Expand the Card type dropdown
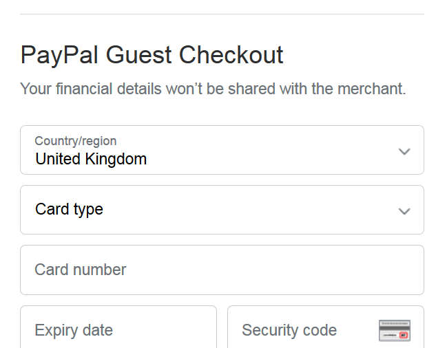The image size is (436, 348). pyautogui.click(x=222, y=210)
